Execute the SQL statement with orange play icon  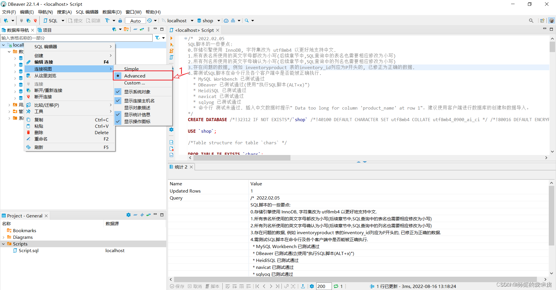[x=171, y=38]
